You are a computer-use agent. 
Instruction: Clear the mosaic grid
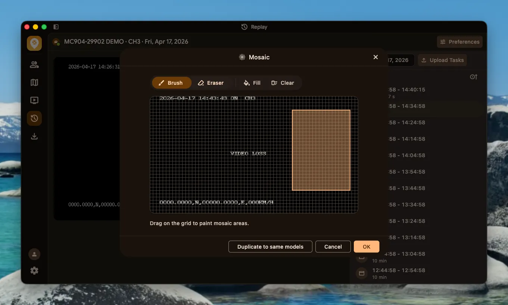click(x=283, y=83)
